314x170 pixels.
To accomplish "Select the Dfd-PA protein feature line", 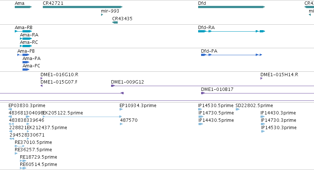I will pyautogui.click(x=231, y=55).
